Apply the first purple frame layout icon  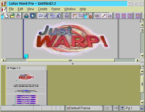point(118,16)
